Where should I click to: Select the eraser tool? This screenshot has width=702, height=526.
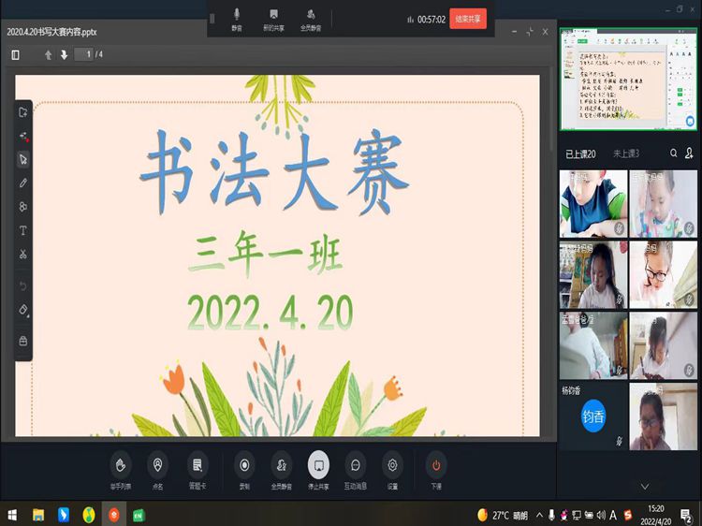[x=23, y=310]
